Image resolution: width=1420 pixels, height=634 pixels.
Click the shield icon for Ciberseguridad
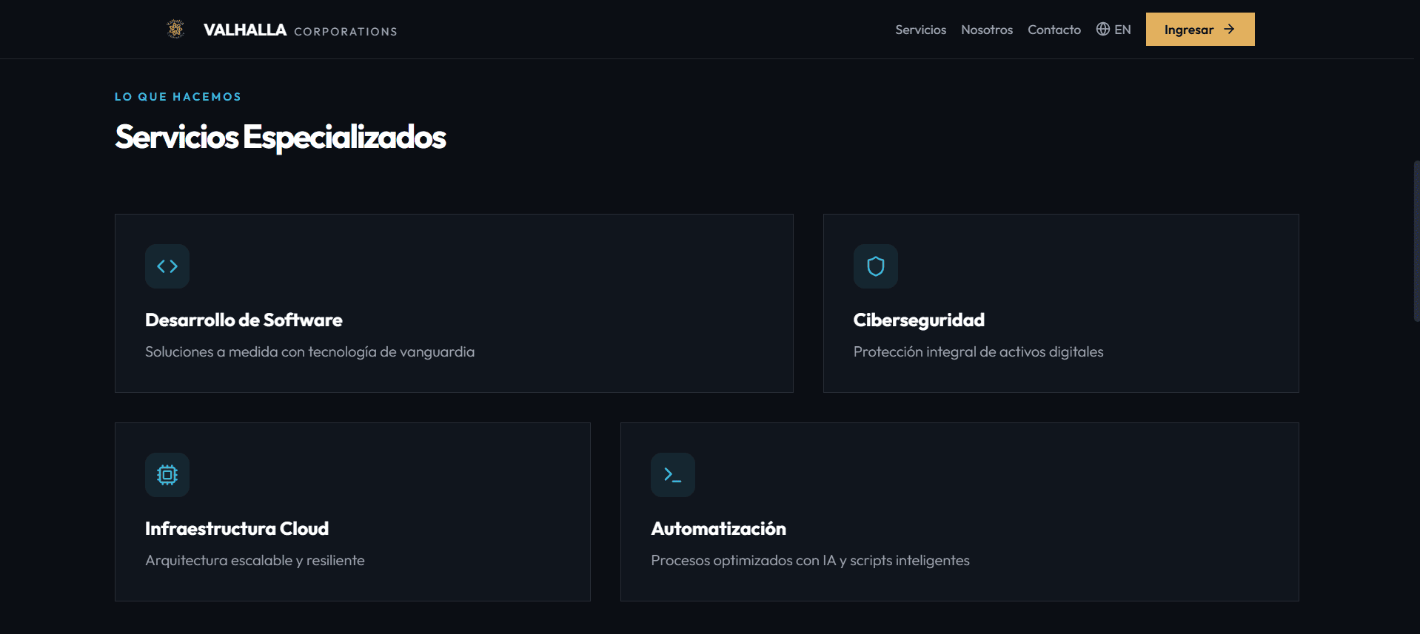(x=876, y=266)
